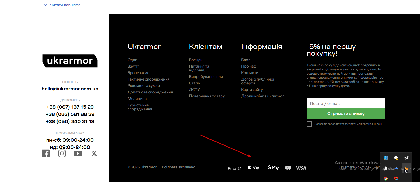Open the X (Twitter) social icon
Viewport: 420px width, 182px height.
click(x=94, y=154)
